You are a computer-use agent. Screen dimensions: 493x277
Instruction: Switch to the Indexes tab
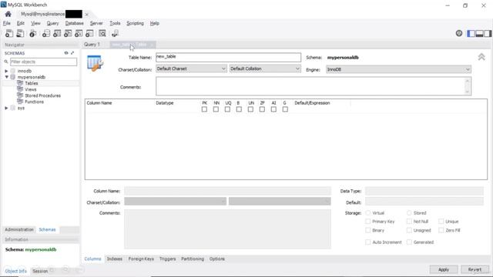click(115, 259)
